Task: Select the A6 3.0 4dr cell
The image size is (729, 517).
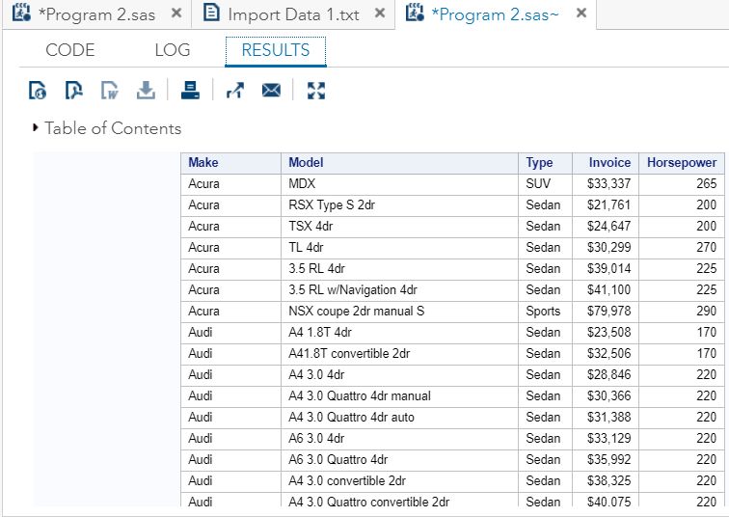Action: (399, 439)
